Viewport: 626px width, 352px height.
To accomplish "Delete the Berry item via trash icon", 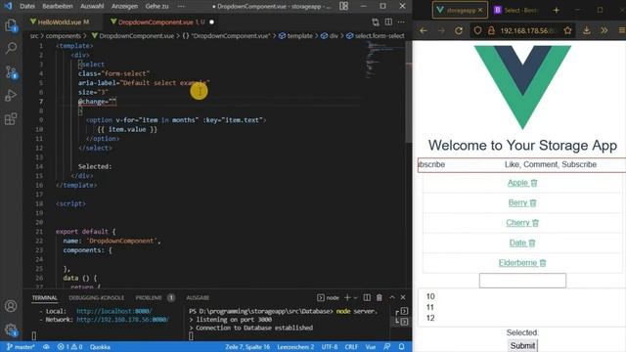I will pos(533,202).
